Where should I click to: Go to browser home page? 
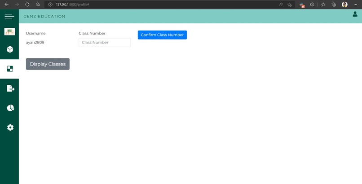[38, 4]
